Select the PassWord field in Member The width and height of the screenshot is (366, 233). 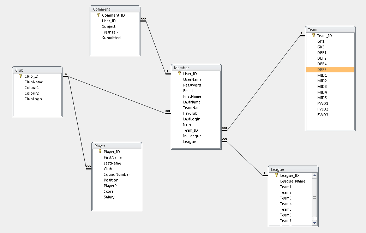click(192, 85)
